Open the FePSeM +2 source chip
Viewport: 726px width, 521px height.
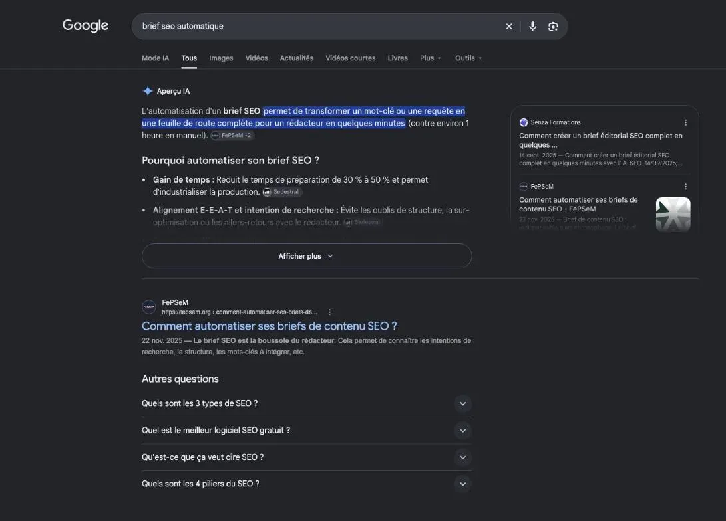click(232, 136)
